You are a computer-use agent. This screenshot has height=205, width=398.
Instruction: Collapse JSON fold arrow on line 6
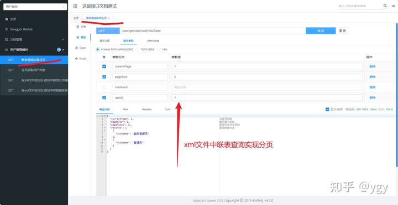coord(105,131)
